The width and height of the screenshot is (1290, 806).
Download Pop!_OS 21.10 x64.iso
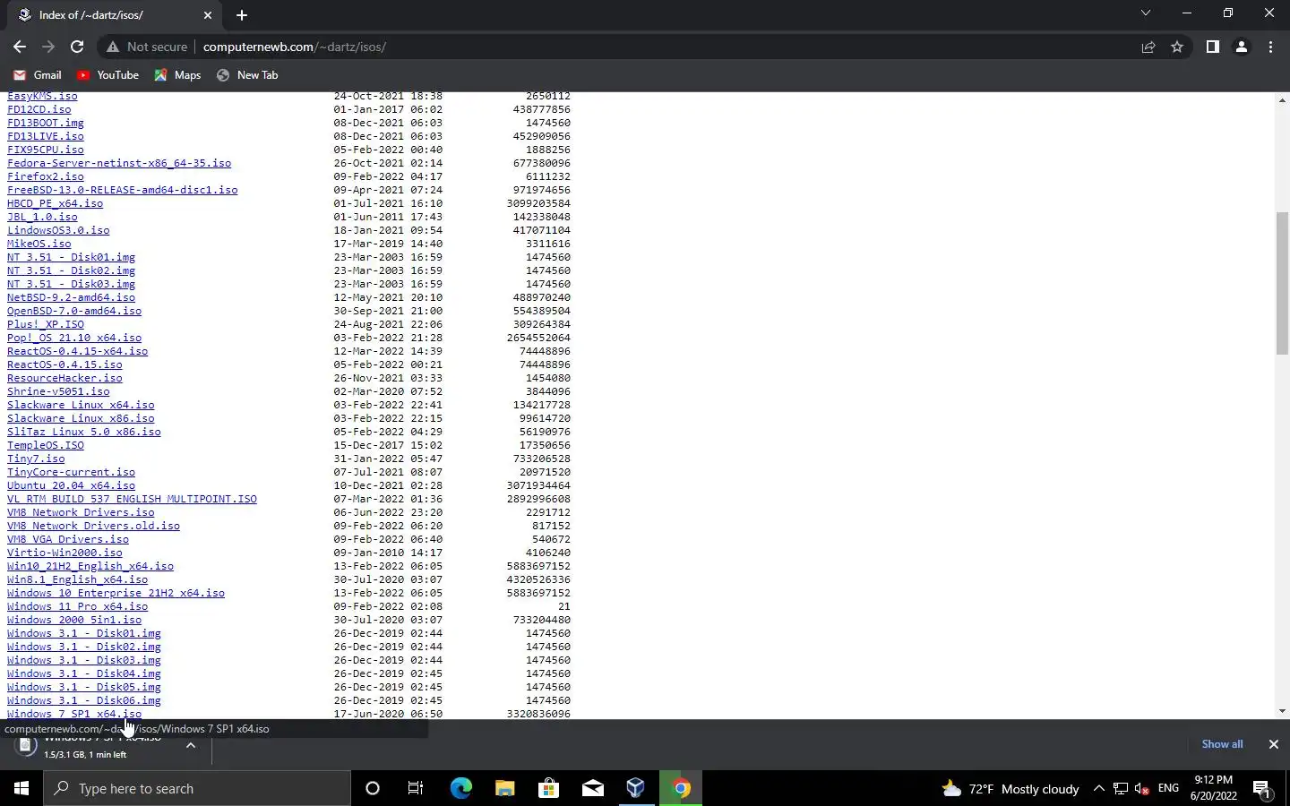tap(74, 338)
